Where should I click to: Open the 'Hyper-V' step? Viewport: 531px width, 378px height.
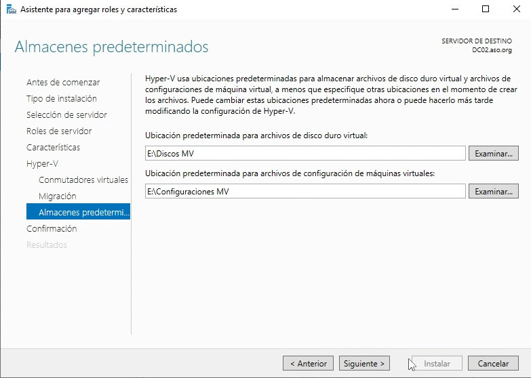point(42,163)
